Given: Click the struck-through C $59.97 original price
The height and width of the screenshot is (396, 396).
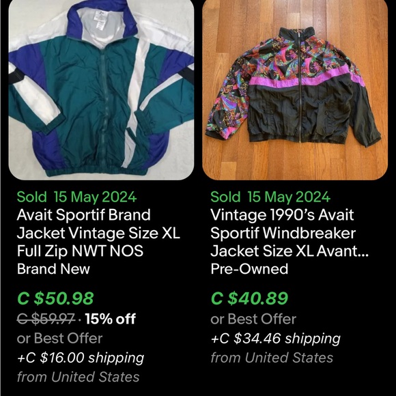Looking at the screenshot, I should coord(46,318).
